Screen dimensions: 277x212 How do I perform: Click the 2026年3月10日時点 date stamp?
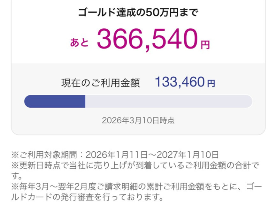pos(138,120)
